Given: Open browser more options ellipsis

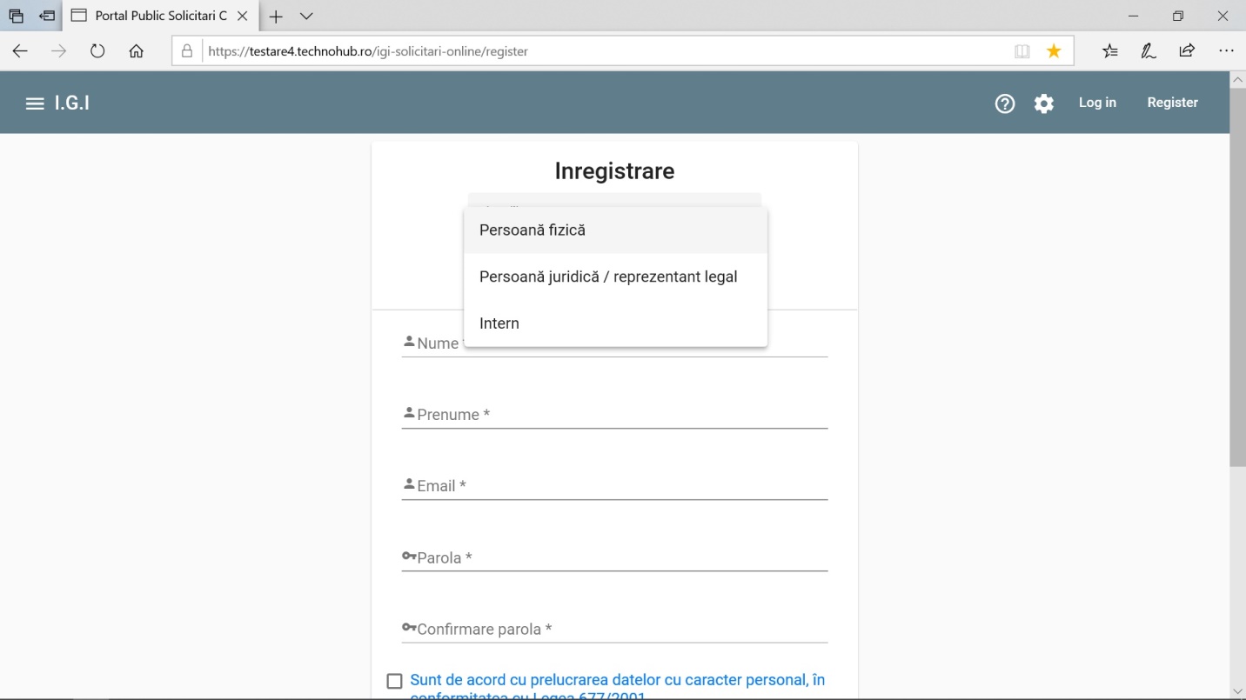Looking at the screenshot, I should [x=1226, y=51].
